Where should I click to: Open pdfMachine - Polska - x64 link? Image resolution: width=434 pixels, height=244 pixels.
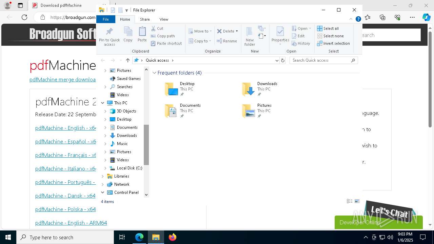[x=65, y=209]
